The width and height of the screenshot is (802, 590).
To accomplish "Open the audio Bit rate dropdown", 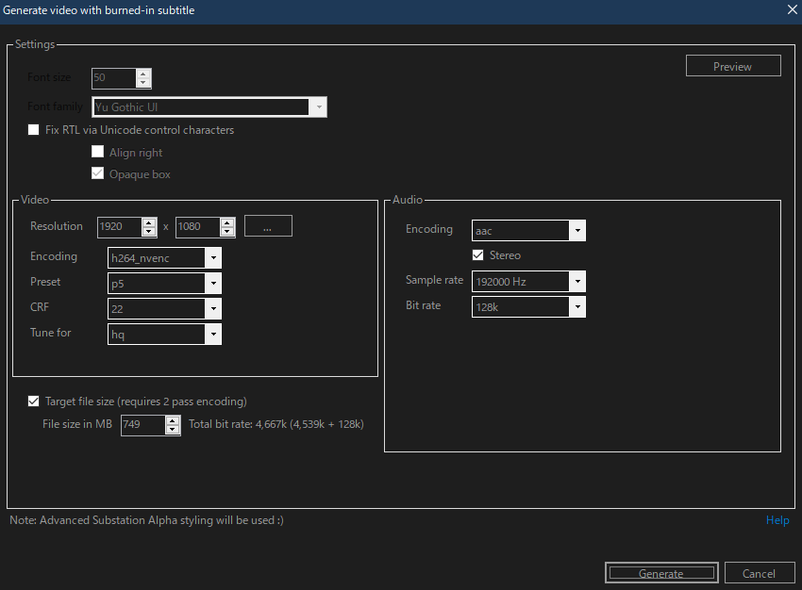I will pyautogui.click(x=577, y=306).
